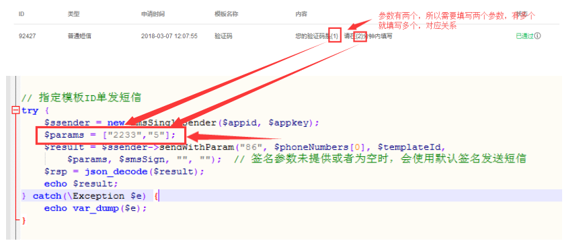This screenshot has width=585, height=247.
Task: Collapse the try block fold marker
Action: click(x=15, y=110)
